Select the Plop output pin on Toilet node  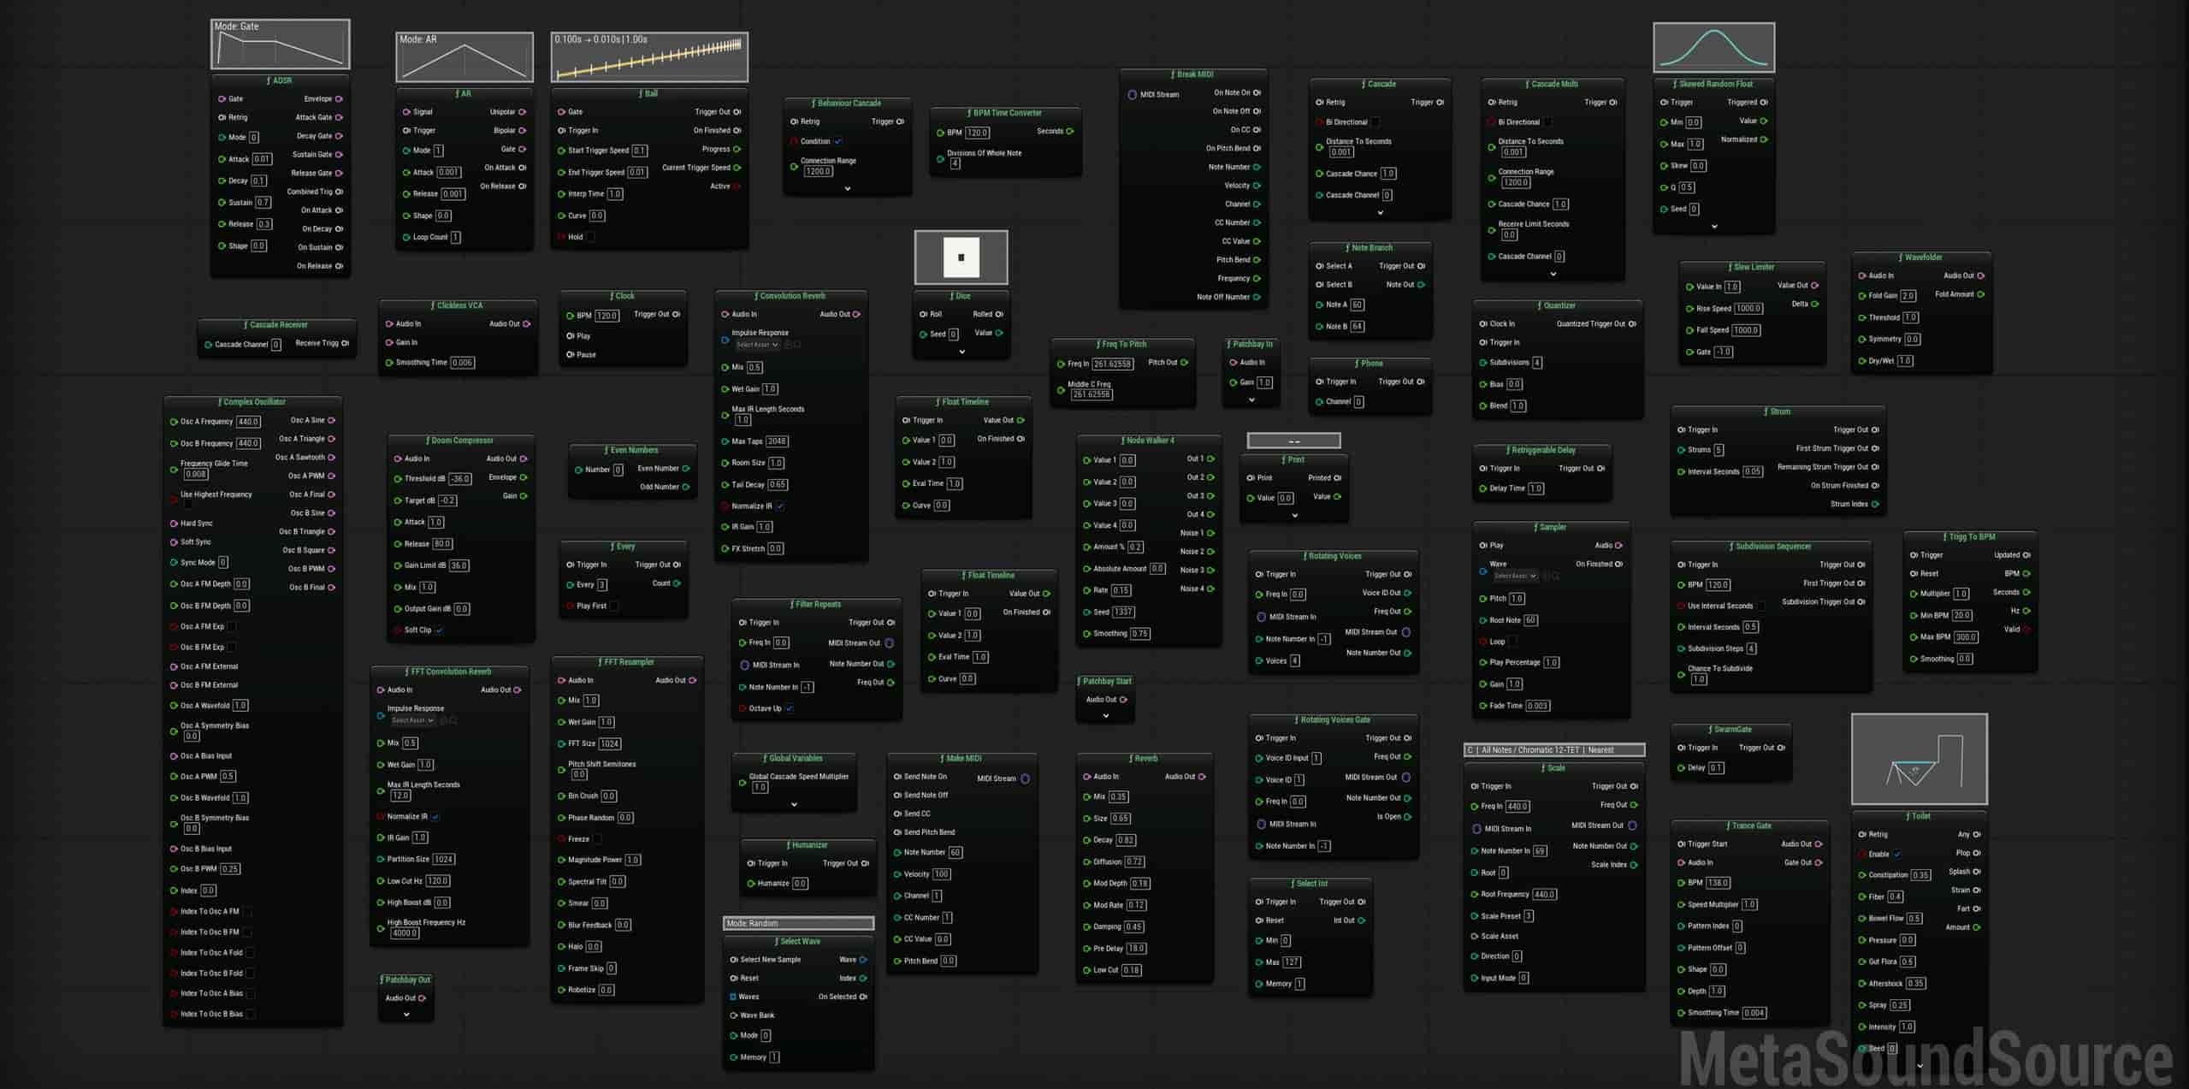(1976, 853)
